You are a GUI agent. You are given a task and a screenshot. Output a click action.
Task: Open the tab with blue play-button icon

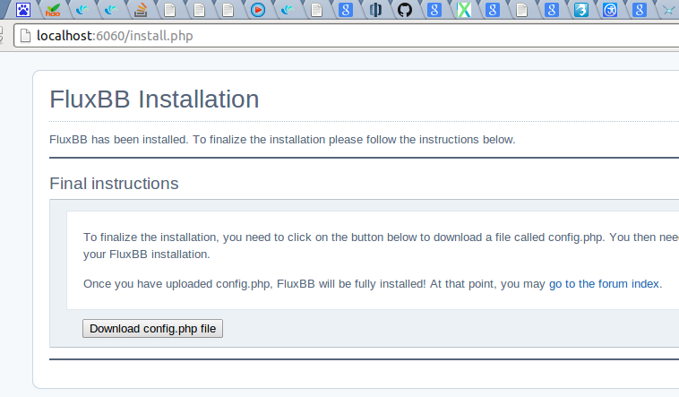point(258,10)
